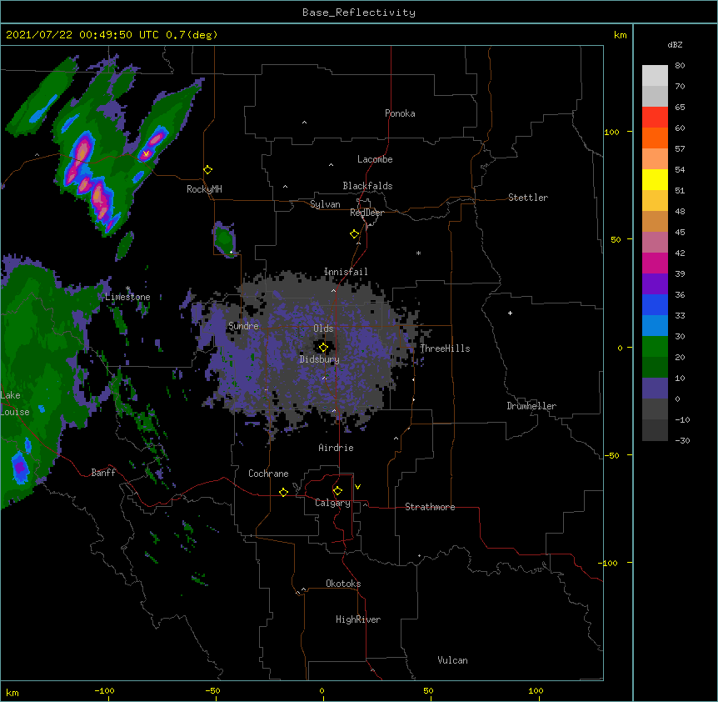Image resolution: width=718 pixels, height=702 pixels.
Task: Click the Ponoka city label
Action: coord(400,113)
